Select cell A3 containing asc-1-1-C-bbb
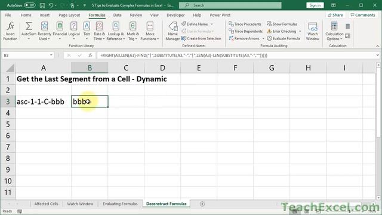This screenshot has height=215, width=382. click(43, 102)
